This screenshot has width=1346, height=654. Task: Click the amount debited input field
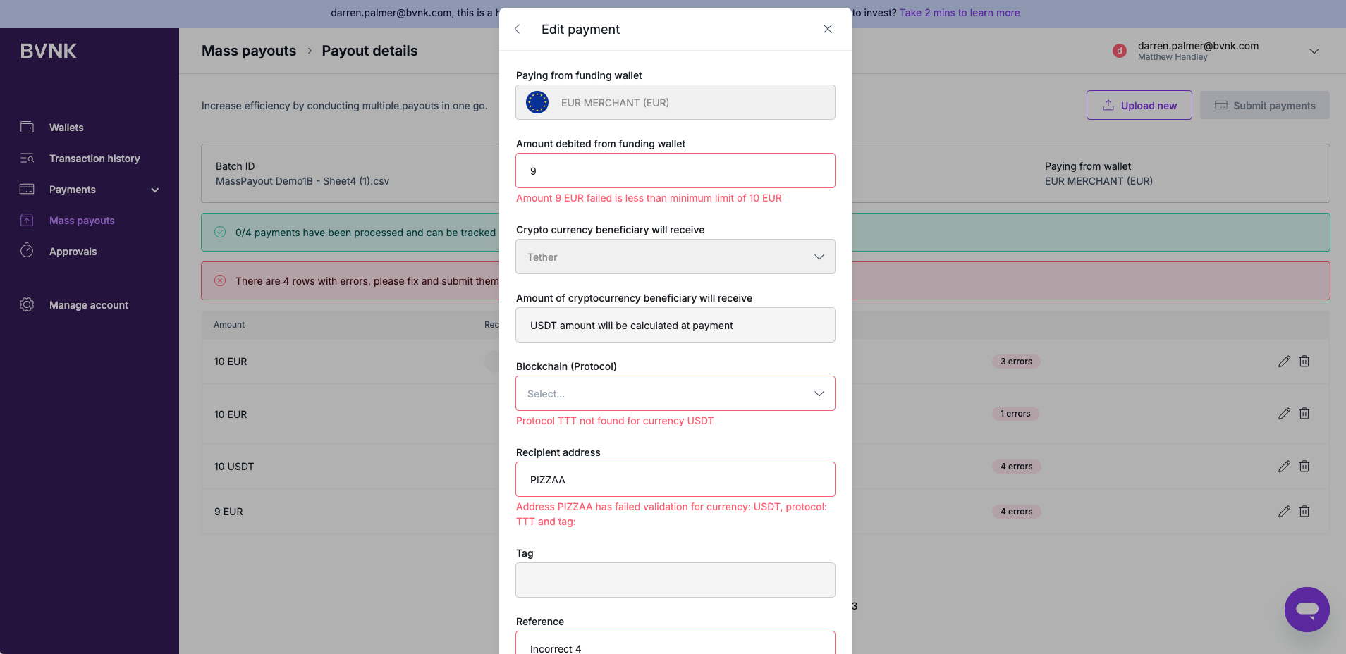pyautogui.click(x=675, y=171)
